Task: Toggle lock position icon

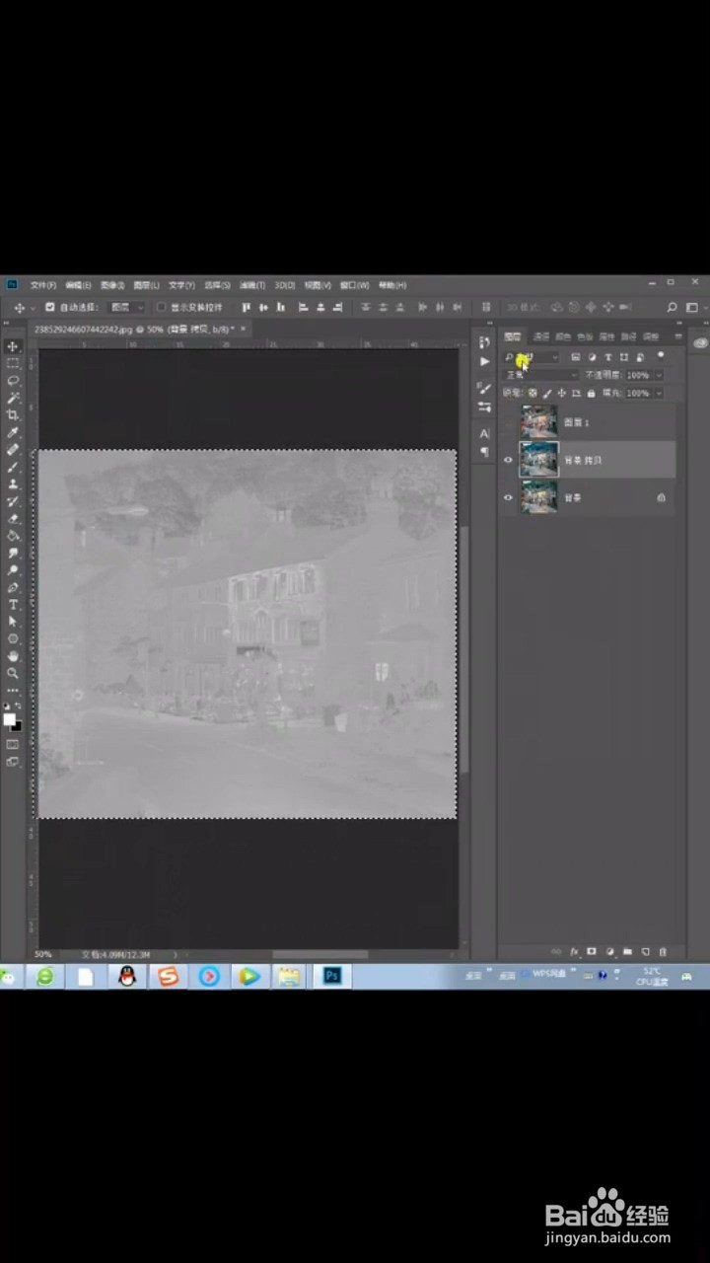Action: coord(562,393)
